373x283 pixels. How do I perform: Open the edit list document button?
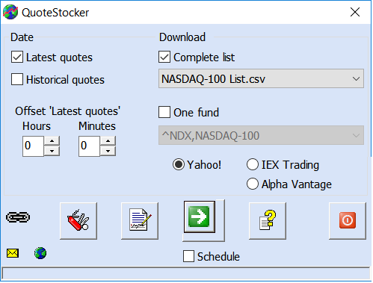[x=140, y=221]
